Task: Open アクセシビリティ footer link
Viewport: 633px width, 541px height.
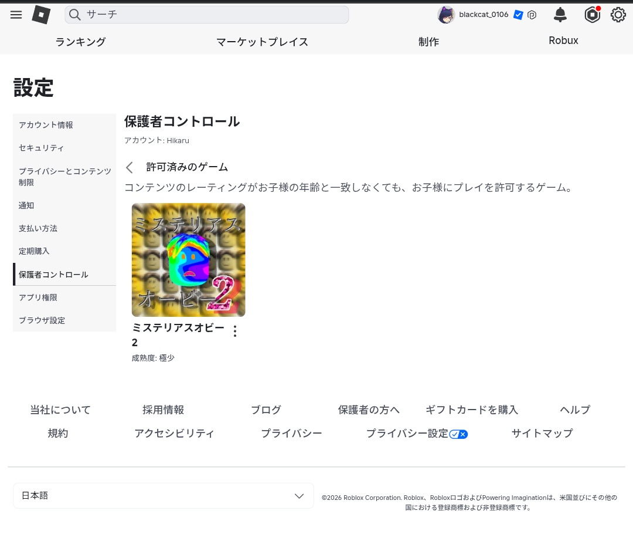Action: [x=174, y=433]
